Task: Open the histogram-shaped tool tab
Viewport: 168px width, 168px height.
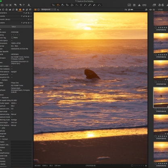Action: (10, 10)
